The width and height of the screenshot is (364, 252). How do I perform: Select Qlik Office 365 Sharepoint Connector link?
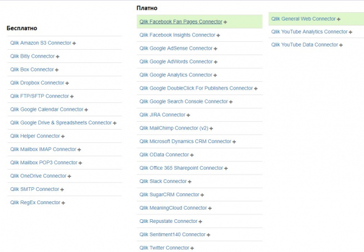click(x=181, y=168)
